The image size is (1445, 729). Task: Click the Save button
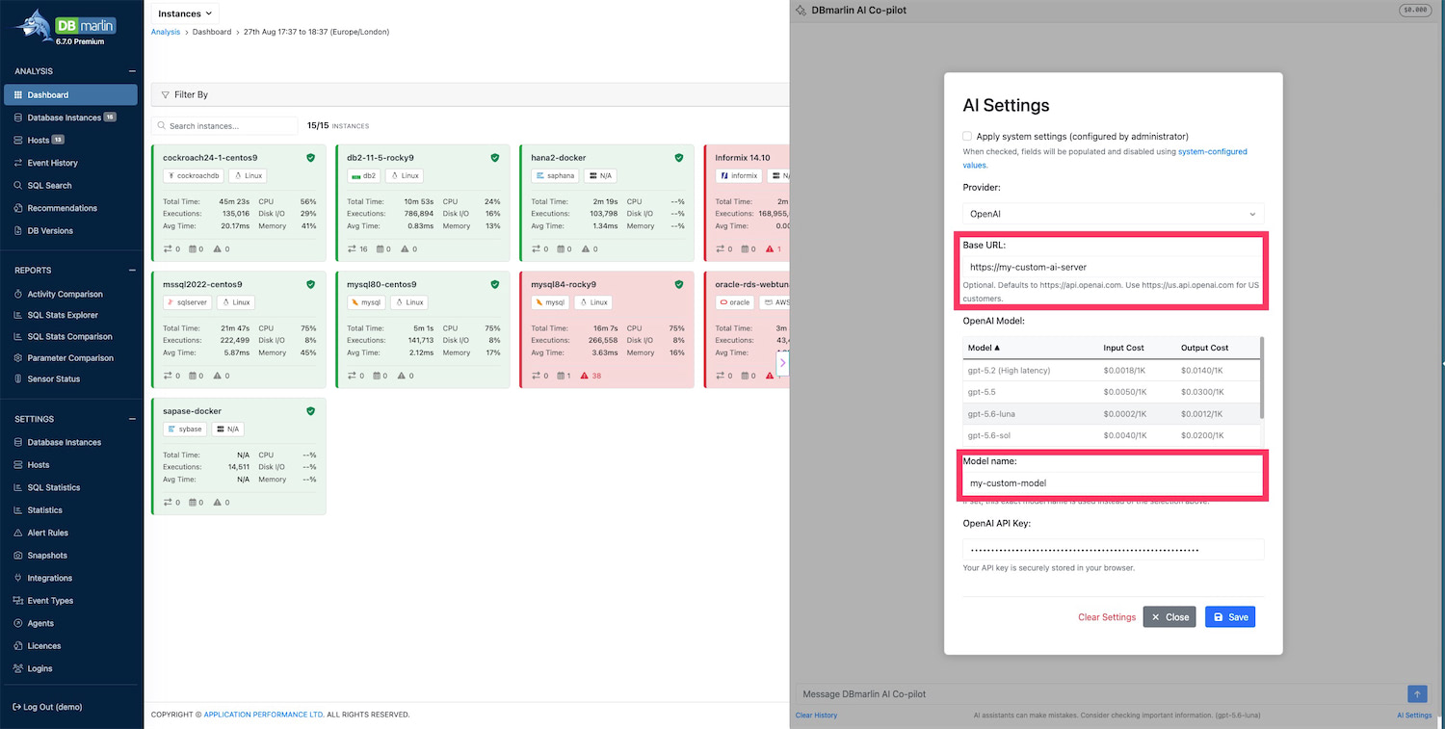(1229, 617)
